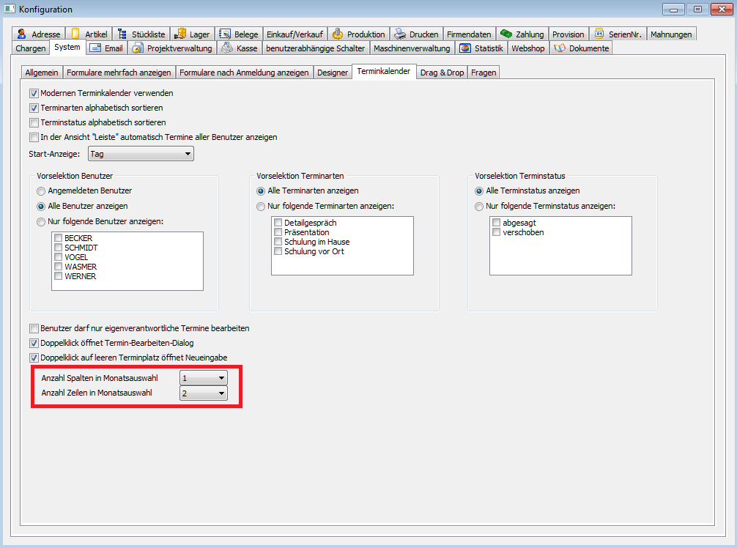Click the Drucken printer icon
The width and height of the screenshot is (737, 548).
click(x=400, y=34)
